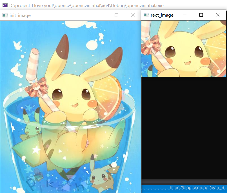Close the init_image window
The image size is (227, 193).
[x=133, y=15]
